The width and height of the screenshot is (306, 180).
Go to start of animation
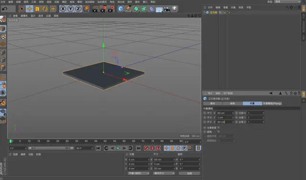pyautogui.click(x=98, y=148)
